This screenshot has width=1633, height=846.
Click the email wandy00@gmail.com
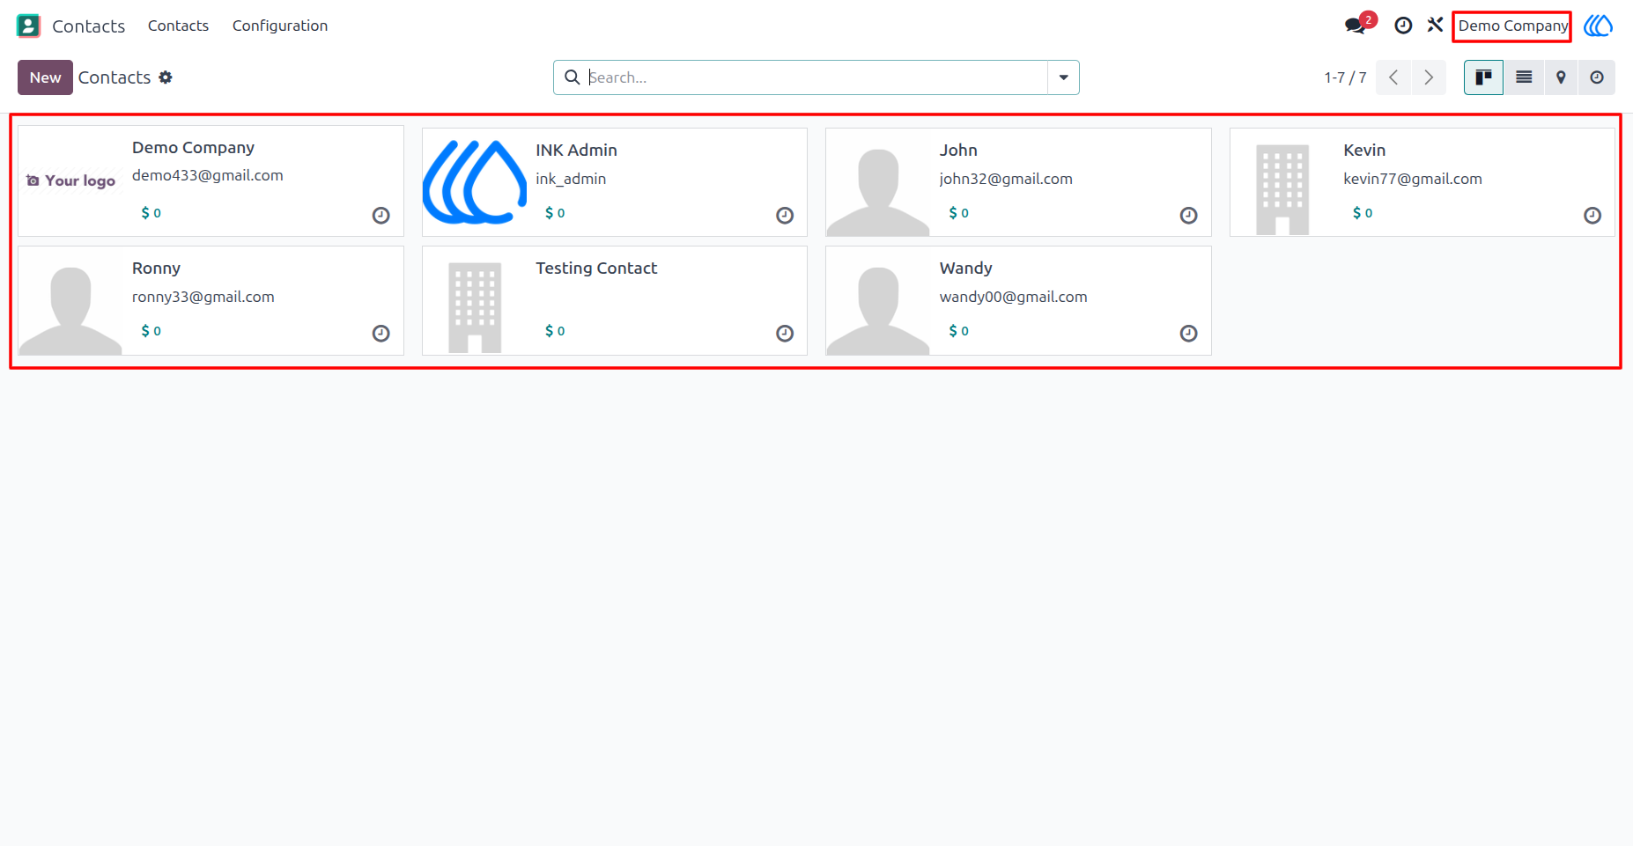pyautogui.click(x=1014, y=297)
